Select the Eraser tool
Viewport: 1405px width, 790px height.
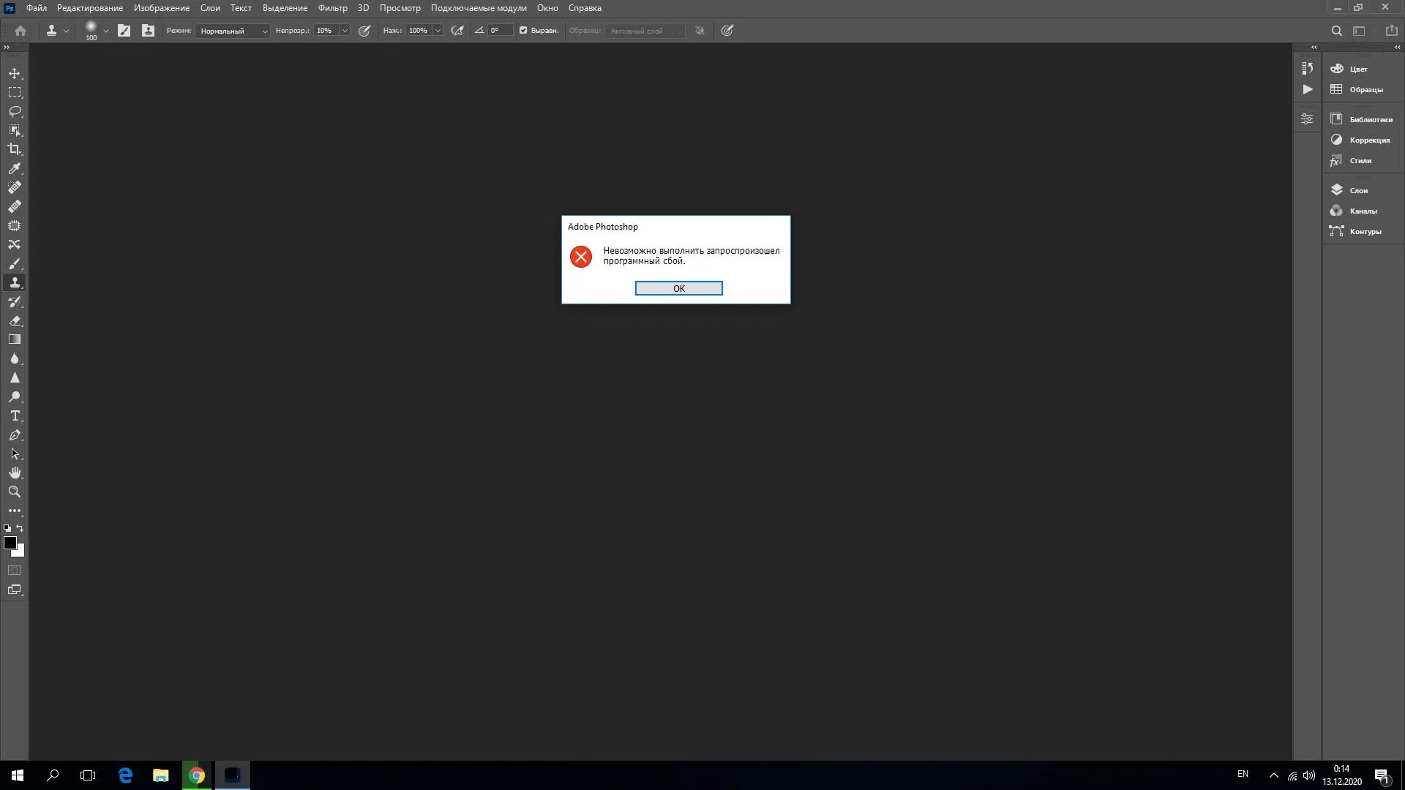(15, 320)
